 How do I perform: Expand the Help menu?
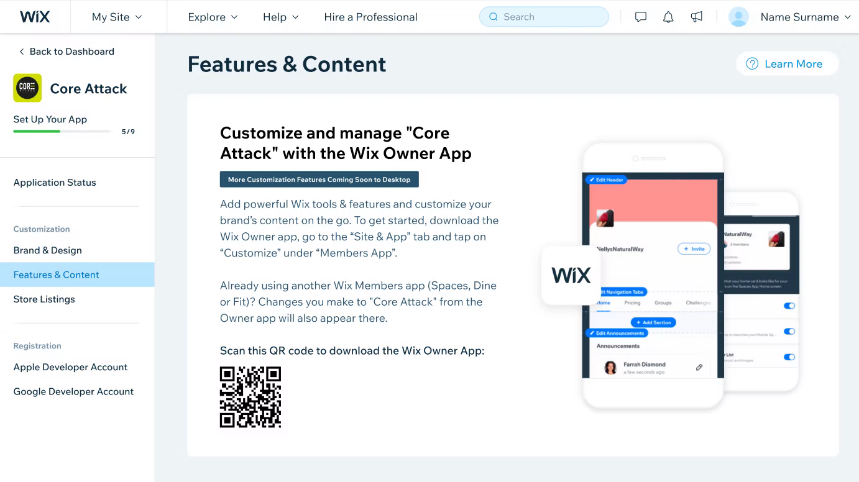pos(280,17)
